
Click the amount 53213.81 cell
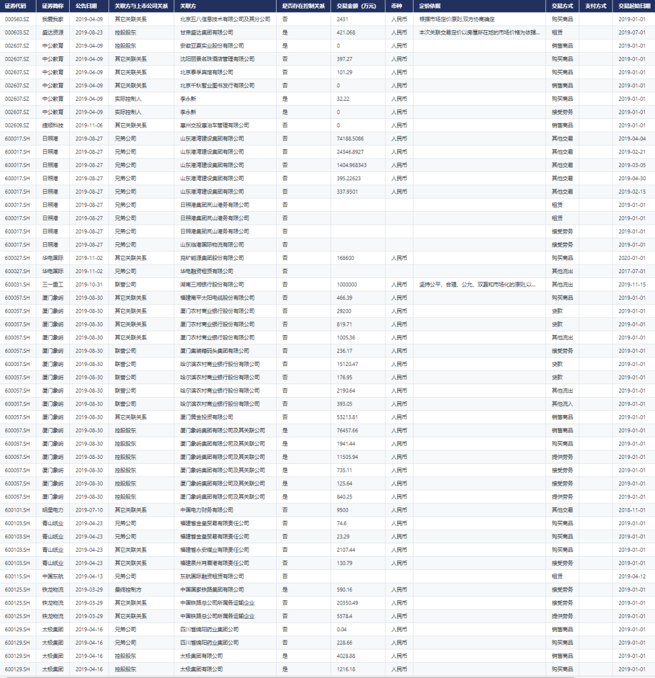pyautogui.click(x=348, y=417)
